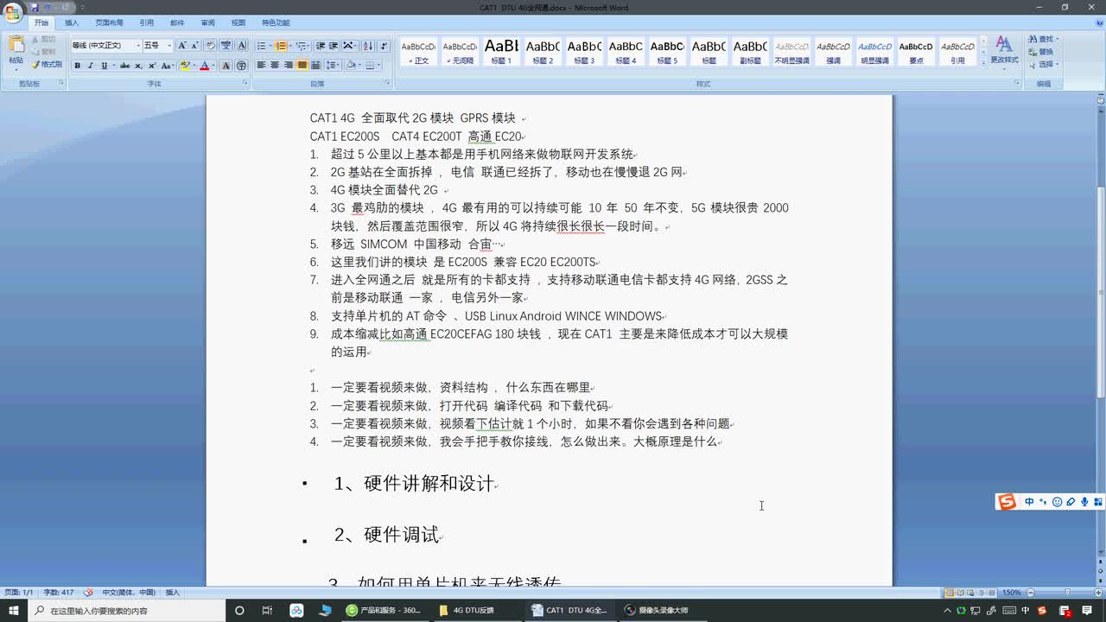The height and width of the screenshot is (622, 1106).
Task: Apply the 正文 style
Action: pos(418,52)
